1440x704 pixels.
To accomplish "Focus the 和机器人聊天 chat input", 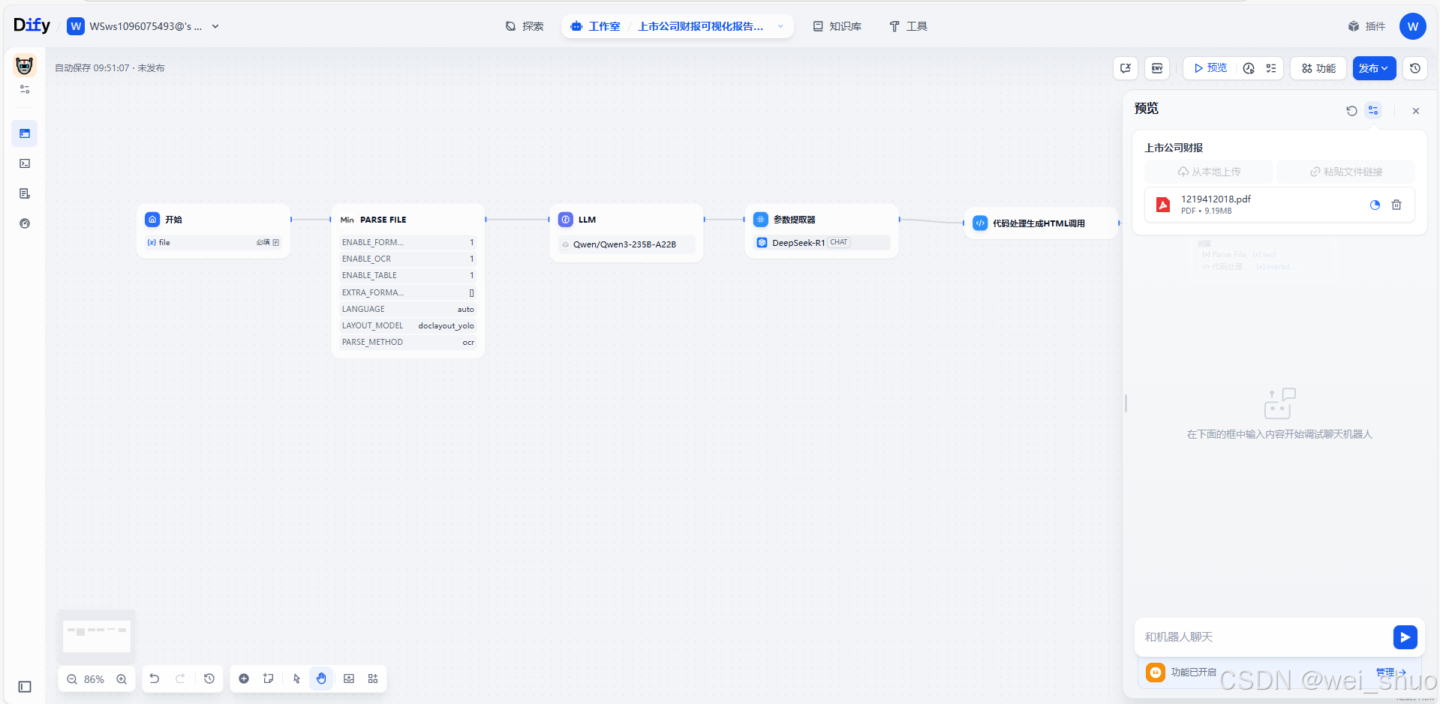I will pos(1264,637).
